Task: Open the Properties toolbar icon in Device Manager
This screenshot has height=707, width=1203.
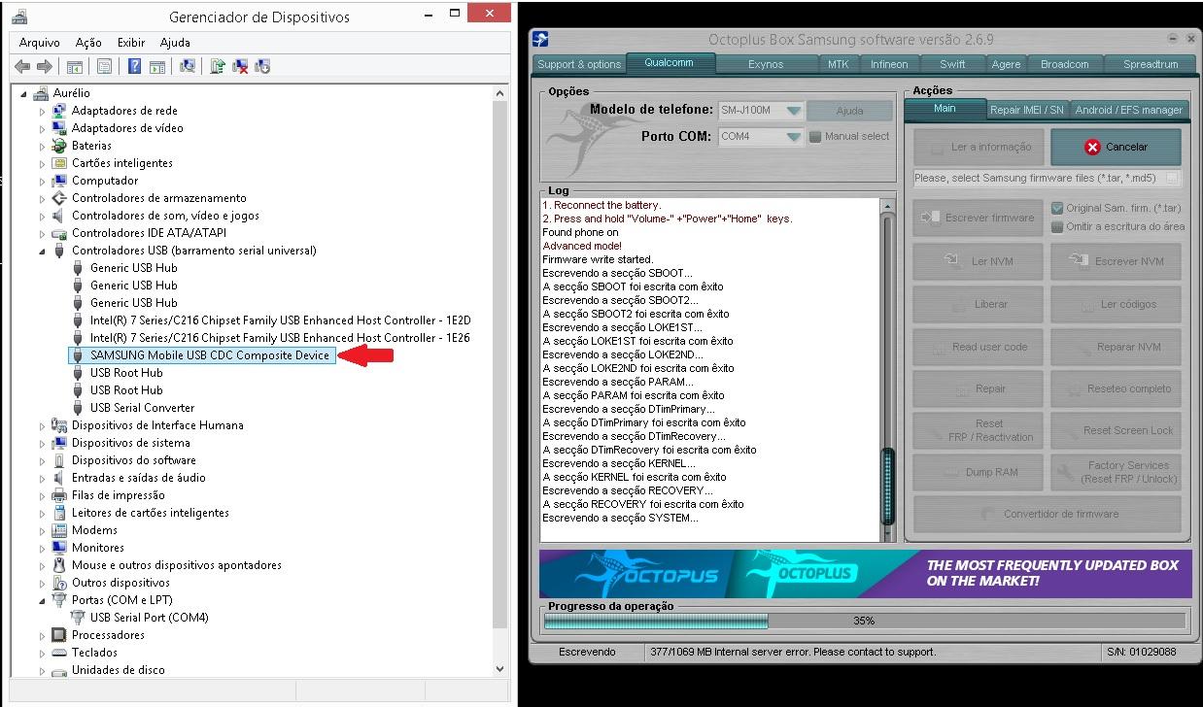Action: tap(104, 66)
